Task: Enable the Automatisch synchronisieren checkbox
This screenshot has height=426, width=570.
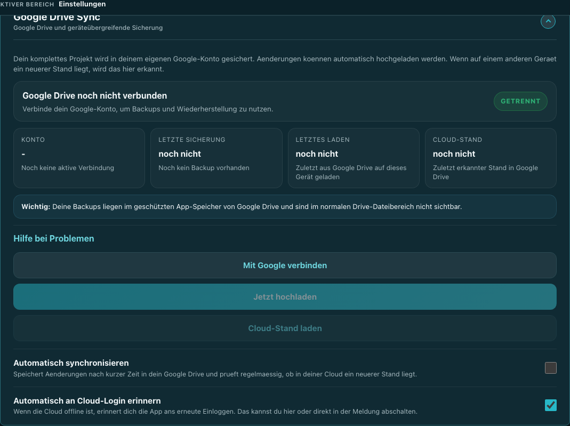Action: click(550, 368)
